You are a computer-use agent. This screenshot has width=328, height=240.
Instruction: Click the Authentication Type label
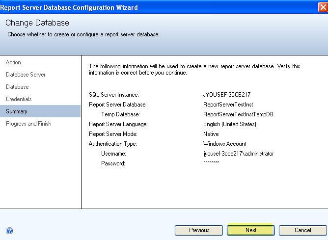click(x=113, y=144)
